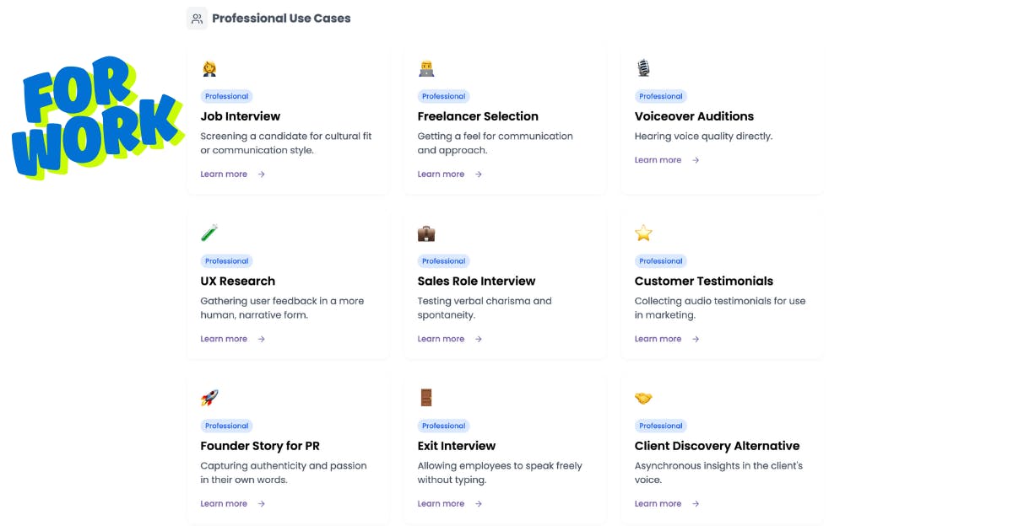Click the Professional badge on Voiceover Auditions card

pyautogui.click(x=660, y=96)
